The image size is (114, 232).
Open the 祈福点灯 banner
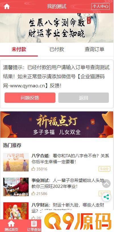click(x=57, y=124)
